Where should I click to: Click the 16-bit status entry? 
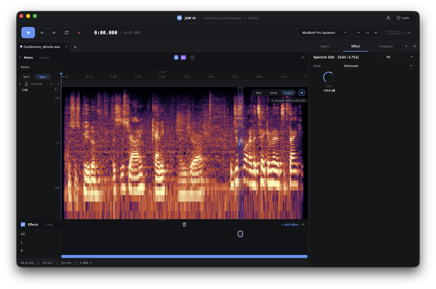click(x=47, y=263)
